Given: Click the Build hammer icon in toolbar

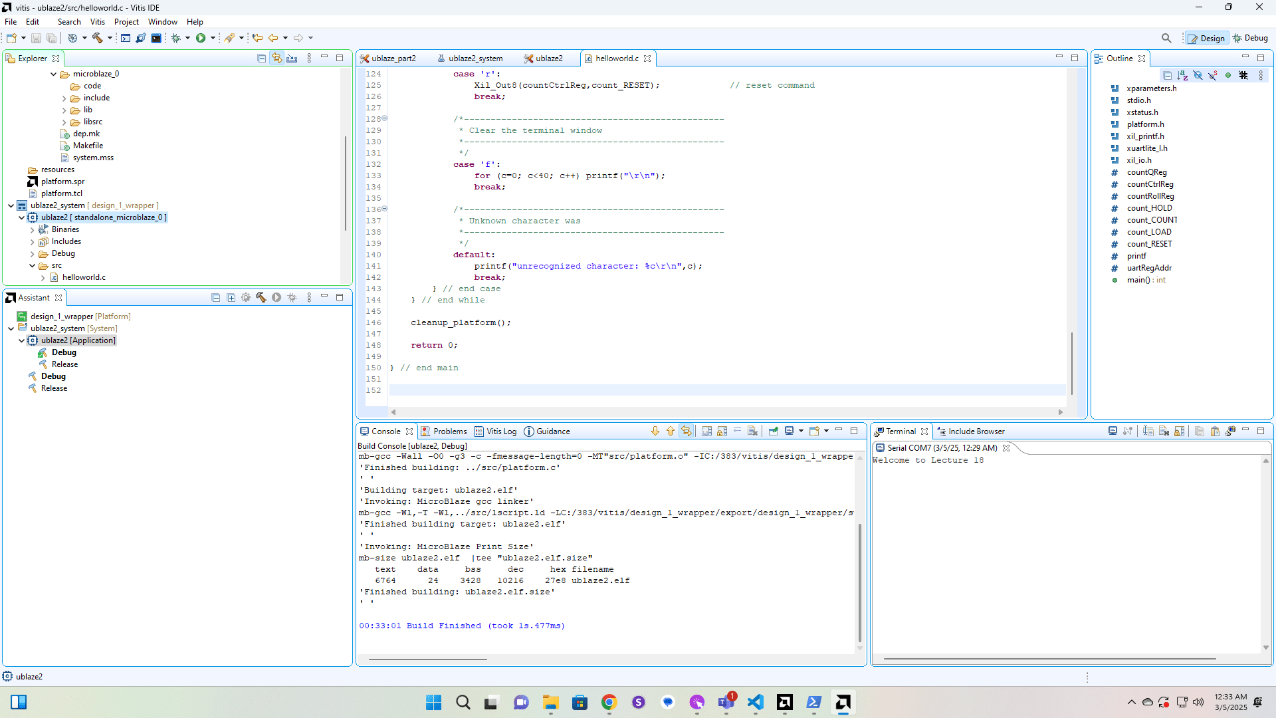Looking at the screenshot, I should point(97,38).
